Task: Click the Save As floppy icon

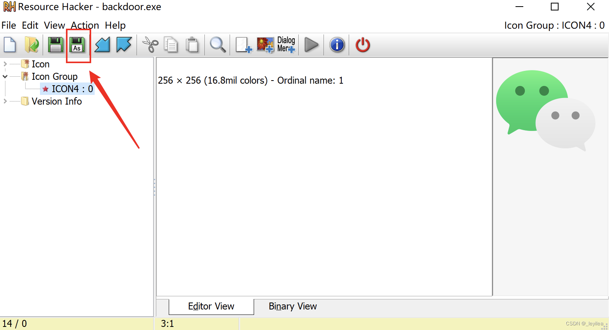Action: 77,45
